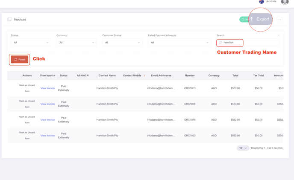Click the email address in ORC1008 row
Screen dimensions: 294x180
pos(161,104)
